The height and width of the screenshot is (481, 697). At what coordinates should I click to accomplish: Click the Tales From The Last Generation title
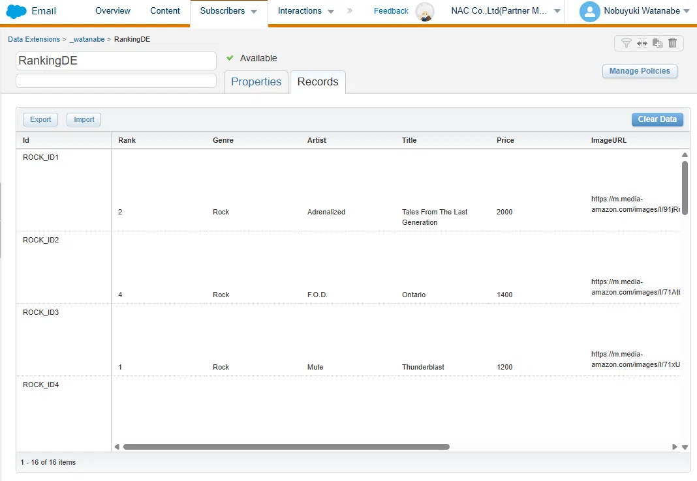click(x=435, y=217)
